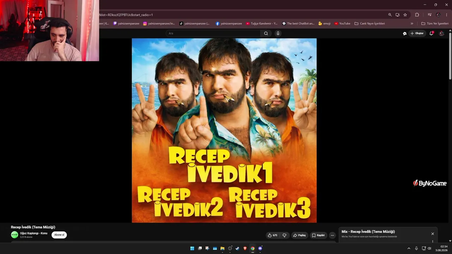This screenshot has height=254, width=452.
Task: Open Oğuz Kaplangı - Konu channel link
Action: (x=34, y=233)
